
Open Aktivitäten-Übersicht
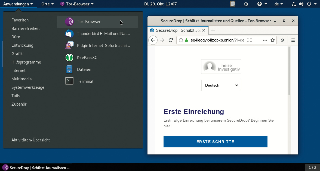coord(30,140)
